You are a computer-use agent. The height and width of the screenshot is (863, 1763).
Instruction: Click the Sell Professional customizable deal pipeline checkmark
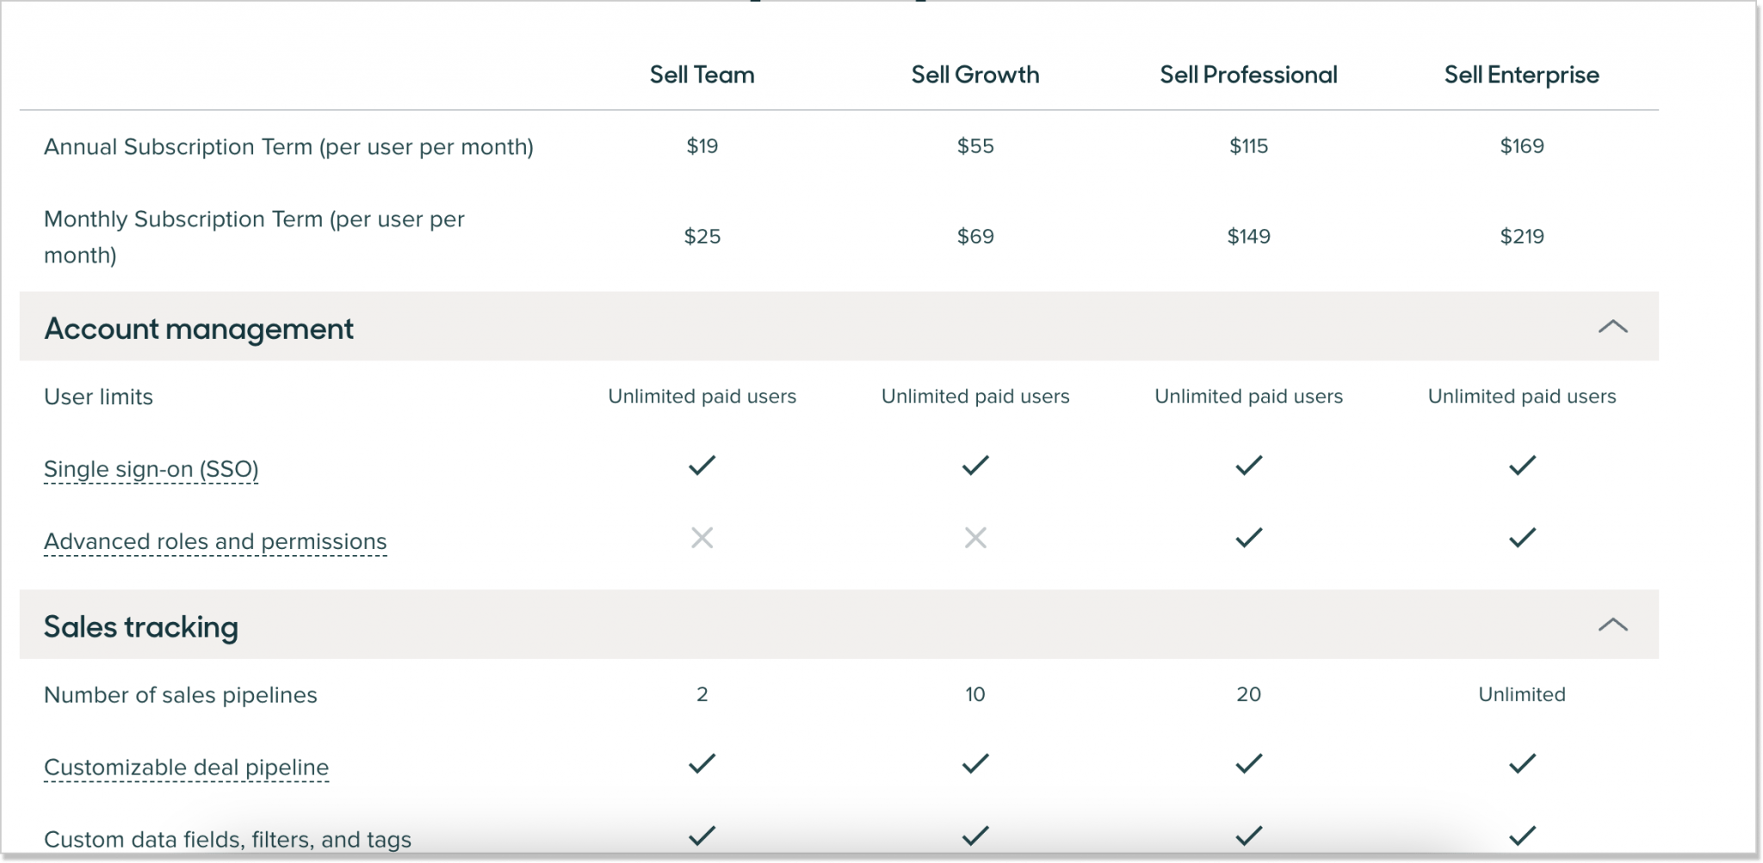click(1248, 762)
